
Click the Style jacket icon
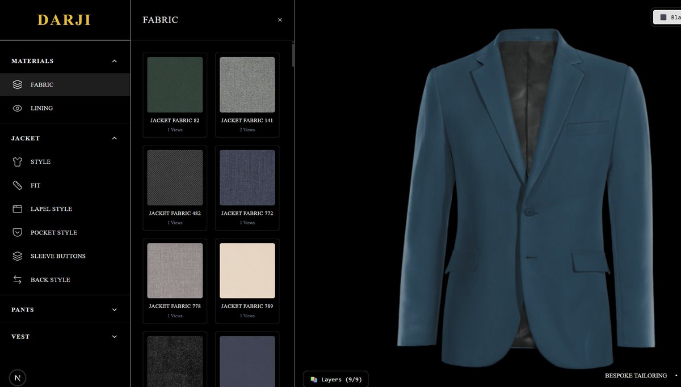pyautogui.click(x=18, y=162)
